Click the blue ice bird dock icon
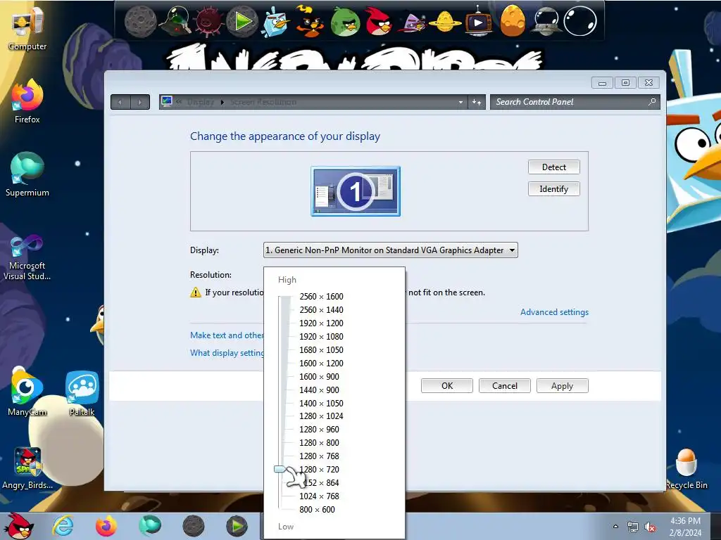 [x=275, y=21]
